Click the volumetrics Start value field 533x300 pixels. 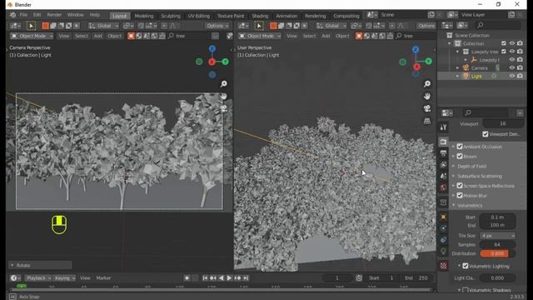[x=498, y=217]
